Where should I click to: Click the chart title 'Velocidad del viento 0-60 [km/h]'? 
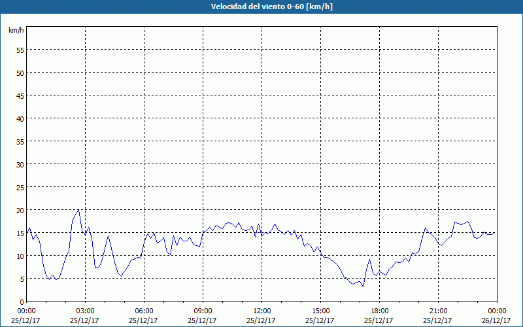(271, 7)
